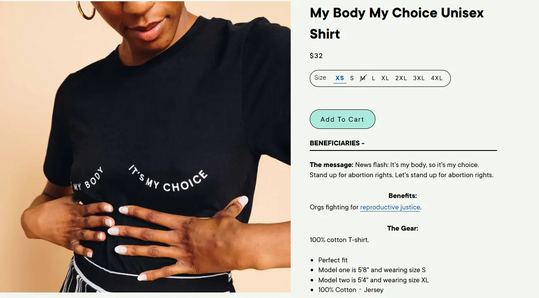Viewport: 539px width, 298px height.
Task: Select size L from the size row
Action: (373, 78)
